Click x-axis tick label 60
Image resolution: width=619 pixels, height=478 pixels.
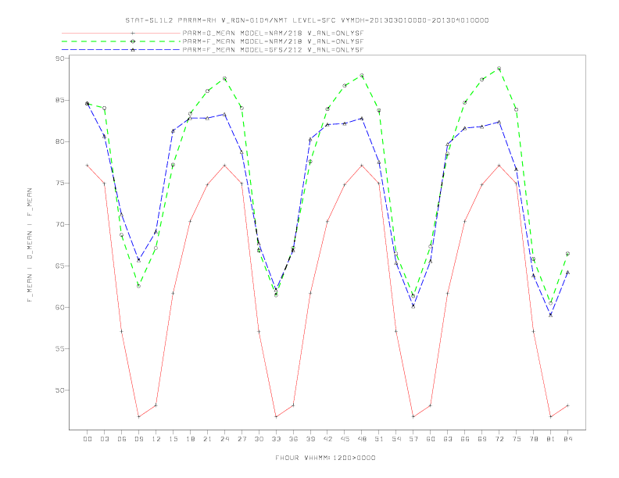pos(431,439)
